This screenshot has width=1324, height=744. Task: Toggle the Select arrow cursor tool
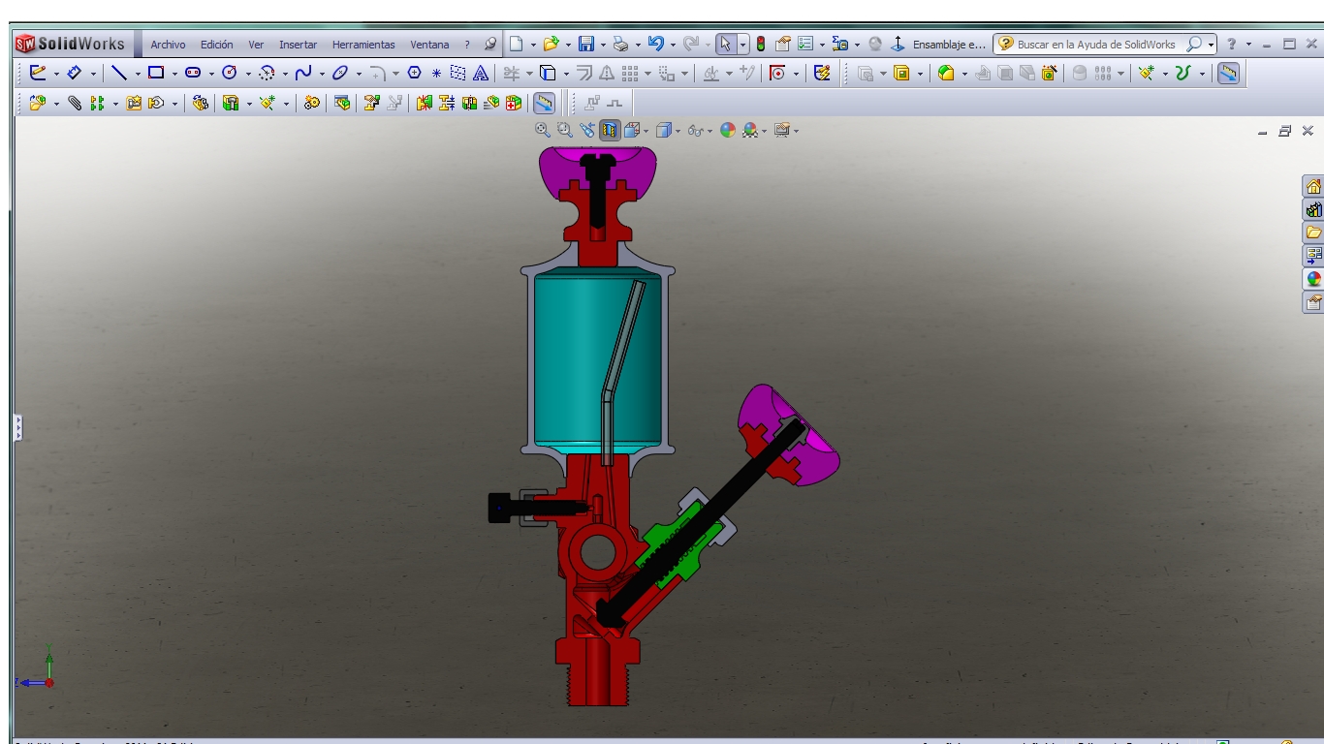pyautogui.click(x=727, y=44)
